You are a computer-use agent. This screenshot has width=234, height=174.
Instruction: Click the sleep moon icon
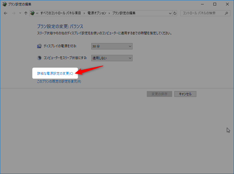coord(39,58)
